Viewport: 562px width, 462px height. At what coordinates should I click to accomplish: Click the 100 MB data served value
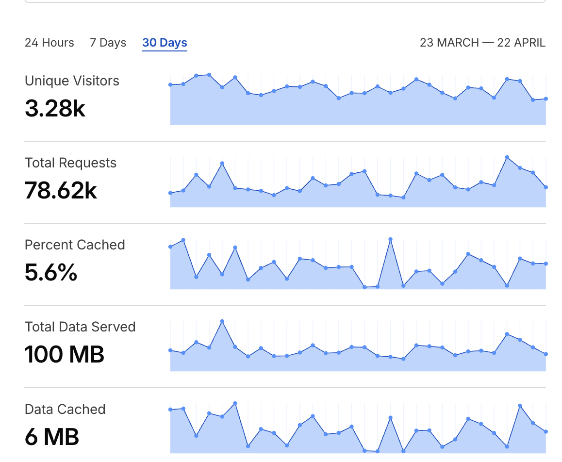[x=65, y=354]
